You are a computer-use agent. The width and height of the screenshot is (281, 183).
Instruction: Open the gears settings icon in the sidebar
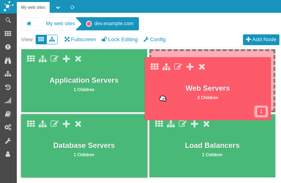[x=8, y=127]
